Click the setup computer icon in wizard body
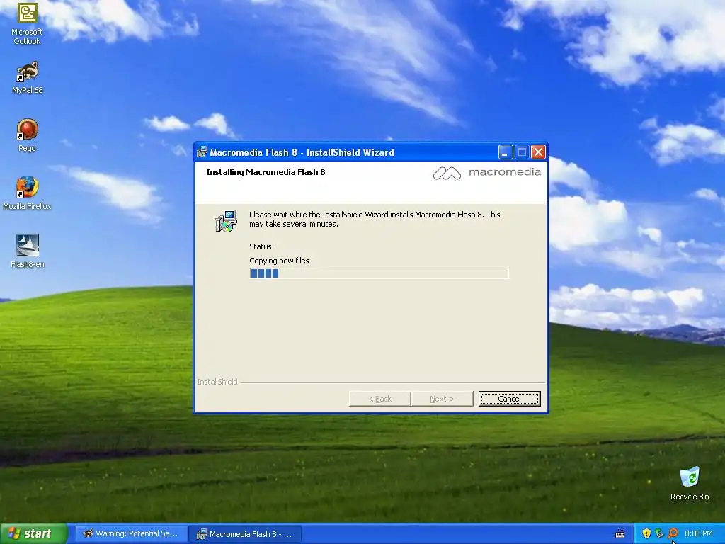Image resolution: width=725 pixels, height=544 pixels. pos(226,221)
